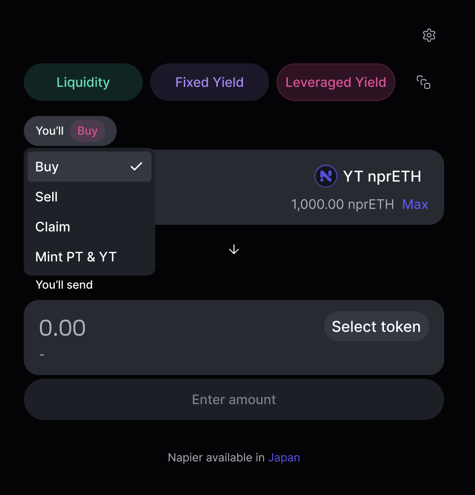Click the YT nprETH token name

382,176
